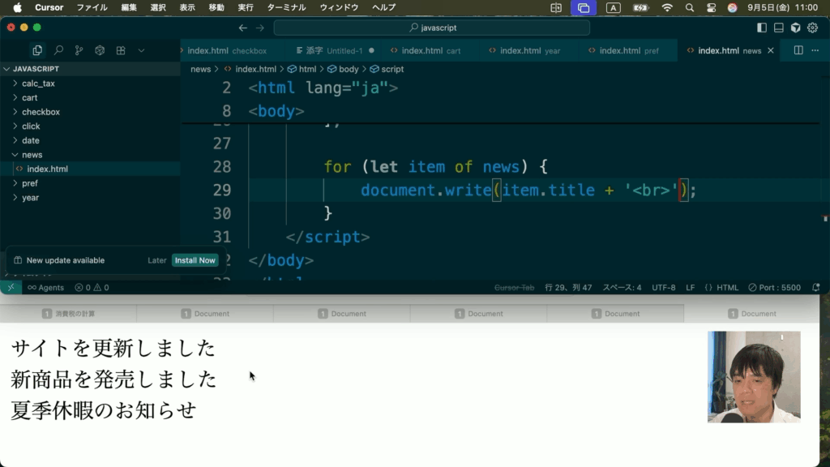Click the javascript command search field
The width and height of the screenshot is (830, 467).
tap(432, 28)
